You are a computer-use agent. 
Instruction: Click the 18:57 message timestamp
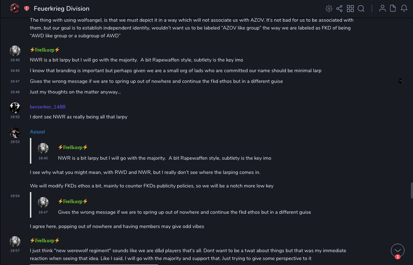click(x=15, y=251)
